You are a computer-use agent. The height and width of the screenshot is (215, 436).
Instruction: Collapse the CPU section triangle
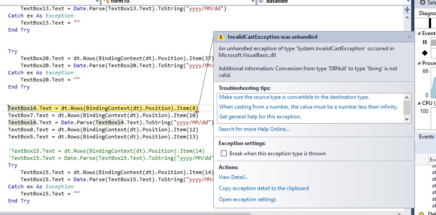pos(419,103)
